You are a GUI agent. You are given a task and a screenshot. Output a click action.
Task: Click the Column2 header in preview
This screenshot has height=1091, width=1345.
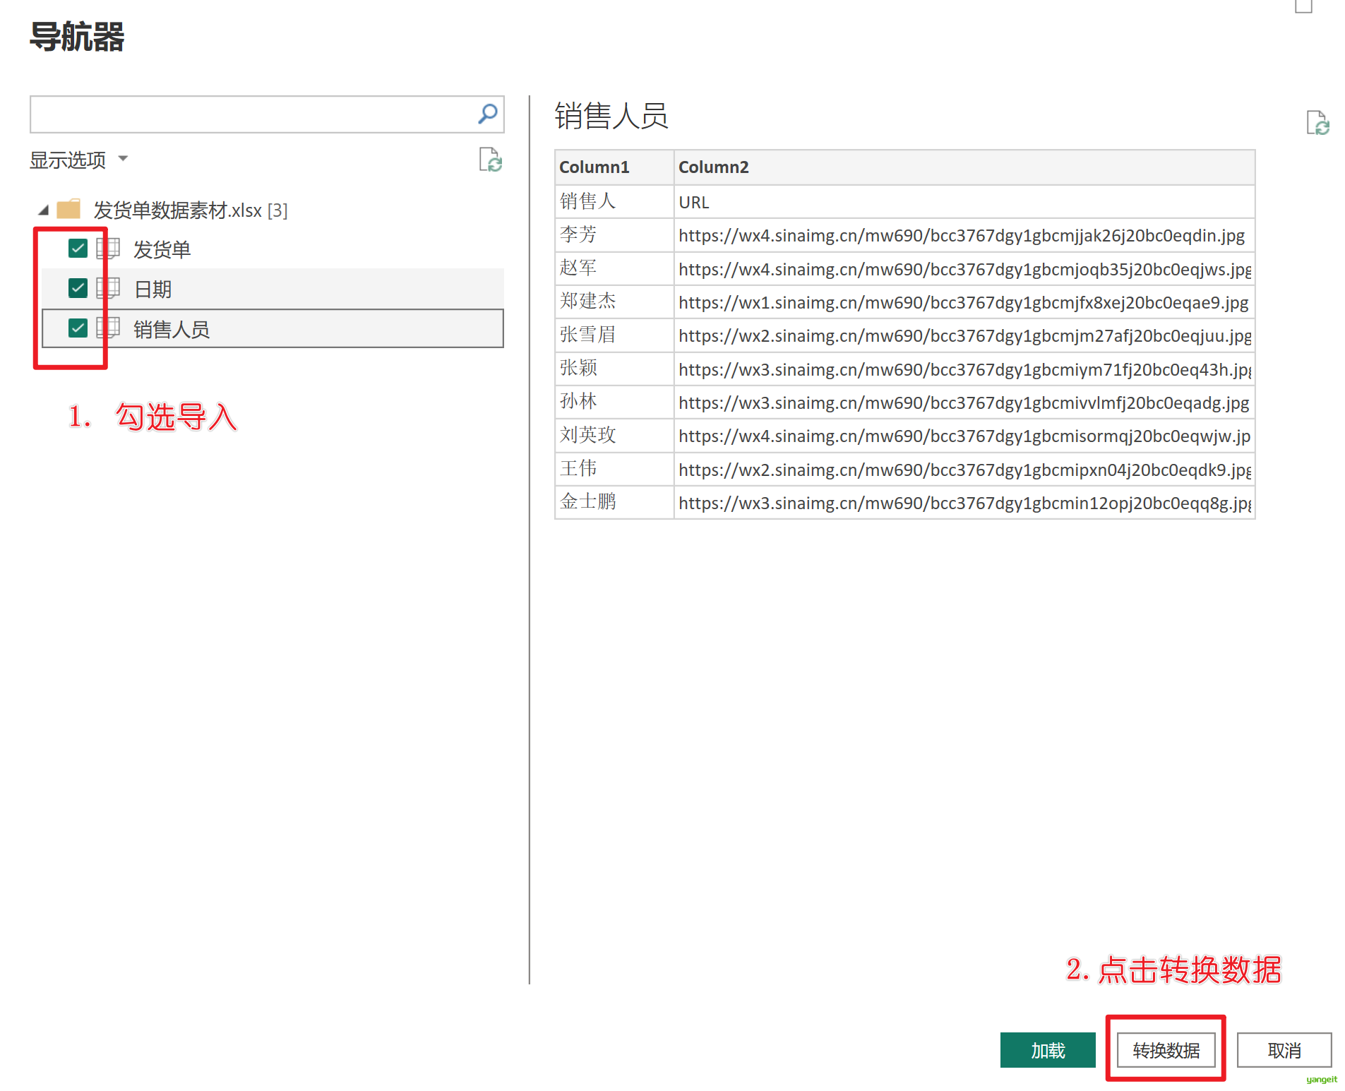(x=713, y=167)
